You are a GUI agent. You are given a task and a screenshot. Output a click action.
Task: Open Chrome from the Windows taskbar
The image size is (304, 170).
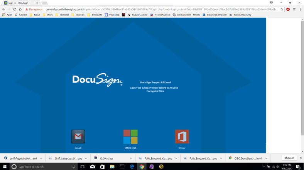coord(142,167)
